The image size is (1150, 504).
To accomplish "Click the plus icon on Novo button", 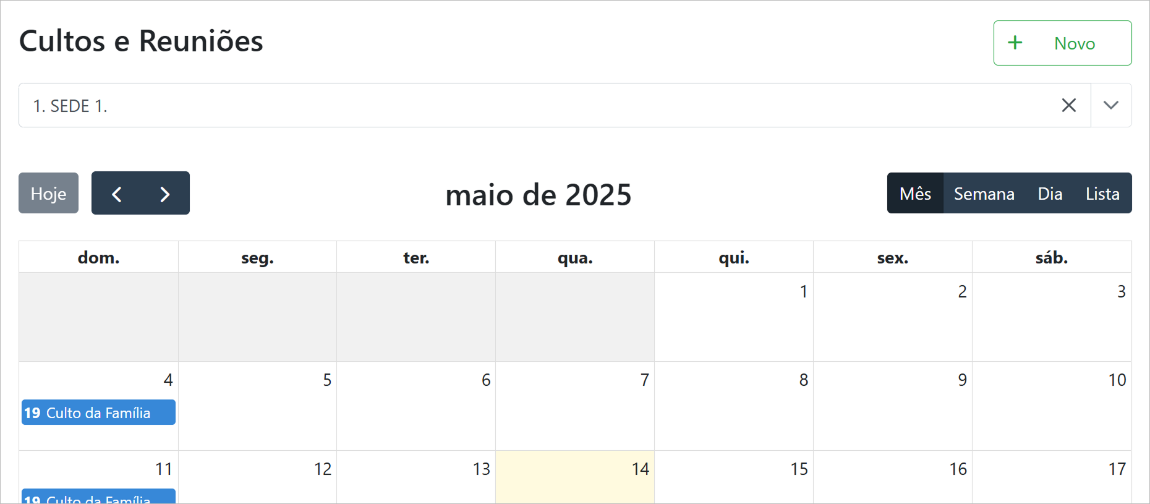I will click(1015, 43).
